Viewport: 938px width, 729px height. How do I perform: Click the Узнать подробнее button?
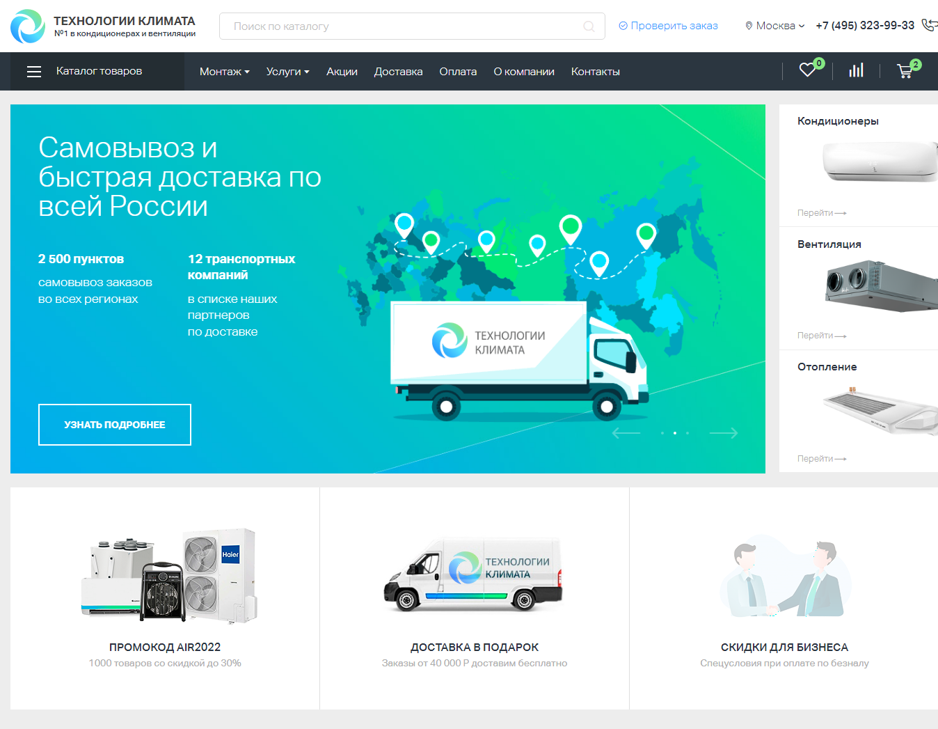coord(115,425)
